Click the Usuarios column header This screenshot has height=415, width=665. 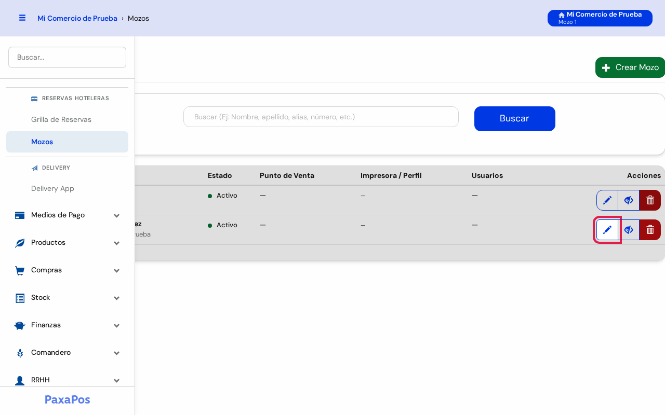pos(487,175)
